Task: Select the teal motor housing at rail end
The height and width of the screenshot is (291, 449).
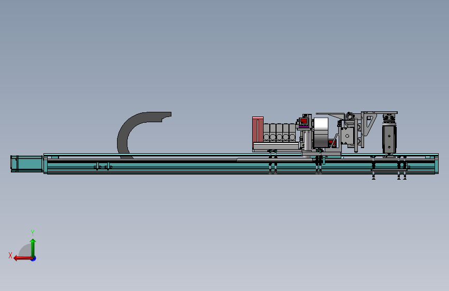Action: 26,164
